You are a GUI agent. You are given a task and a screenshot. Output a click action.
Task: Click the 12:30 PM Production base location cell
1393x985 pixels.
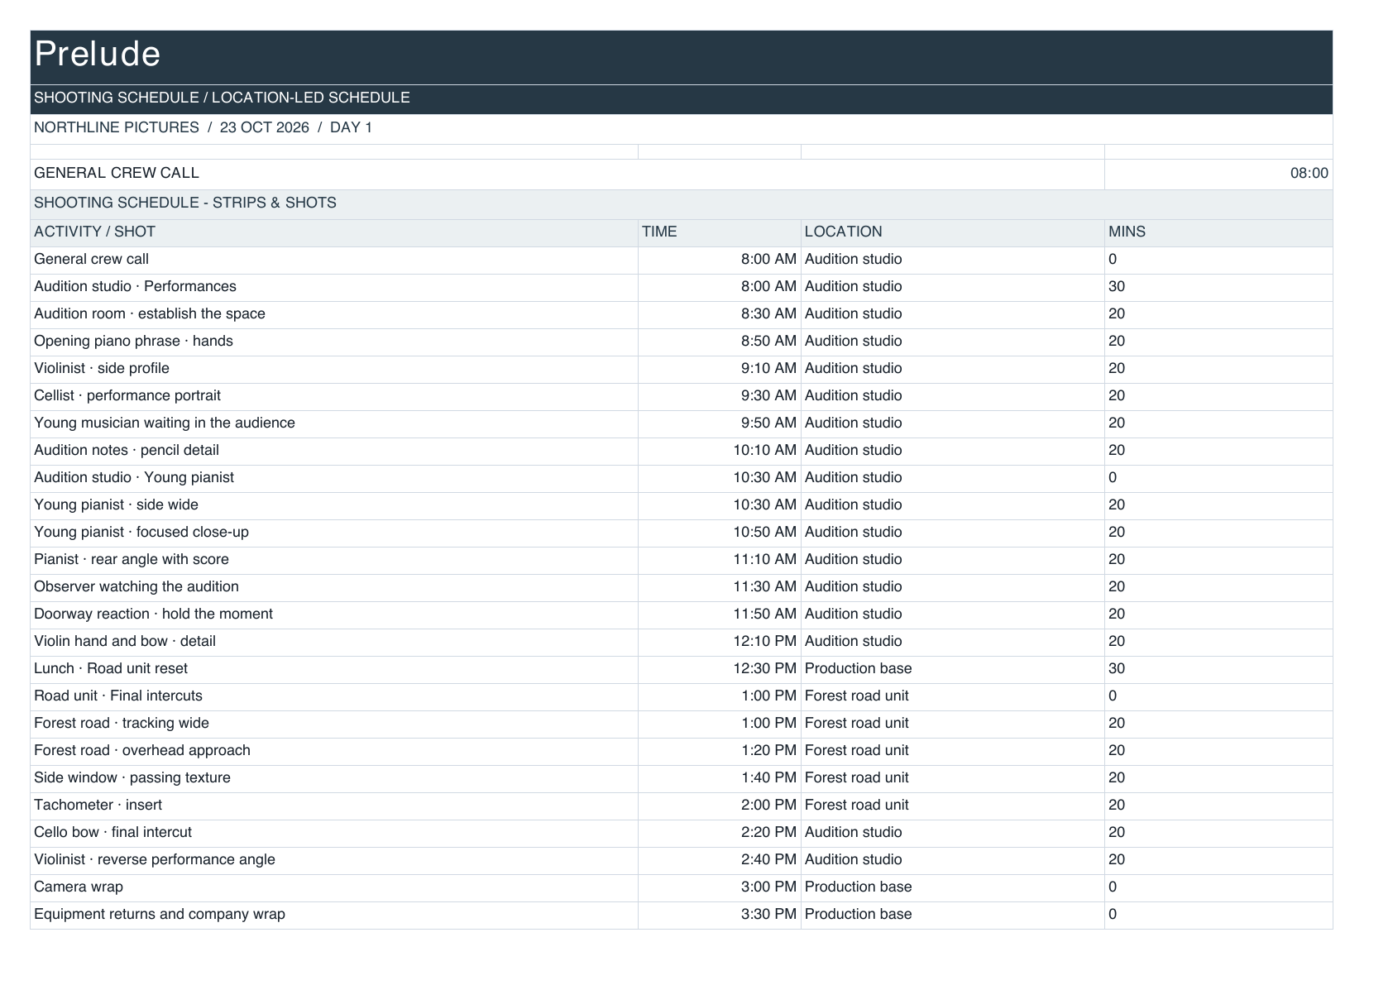(952, 669)
